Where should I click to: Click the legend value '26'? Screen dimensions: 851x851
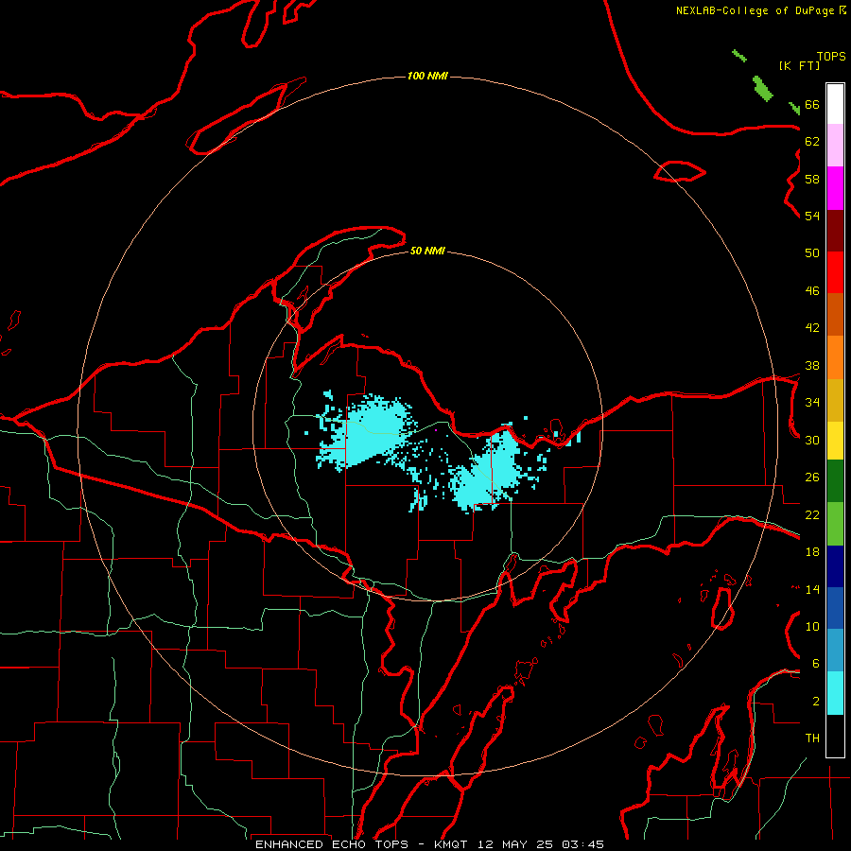coord(812,478)
